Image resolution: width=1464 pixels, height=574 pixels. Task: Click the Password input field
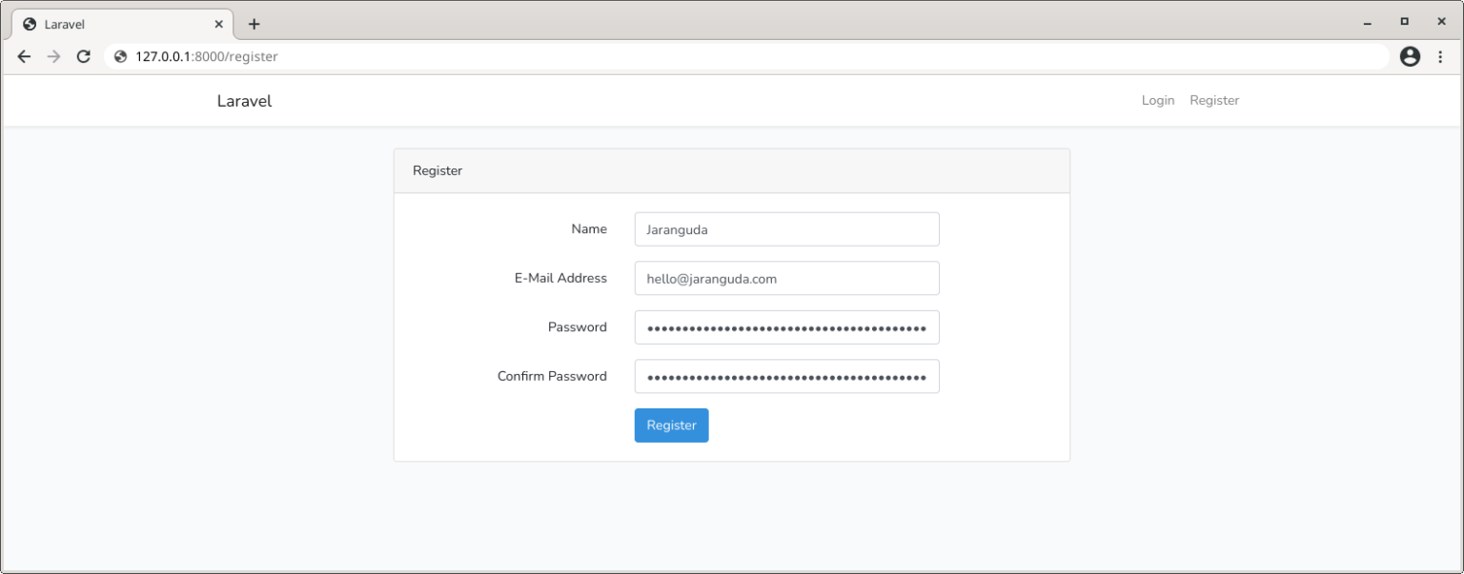point(786,327)
